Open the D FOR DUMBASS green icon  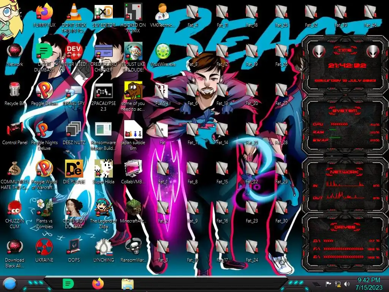[44, 51]
